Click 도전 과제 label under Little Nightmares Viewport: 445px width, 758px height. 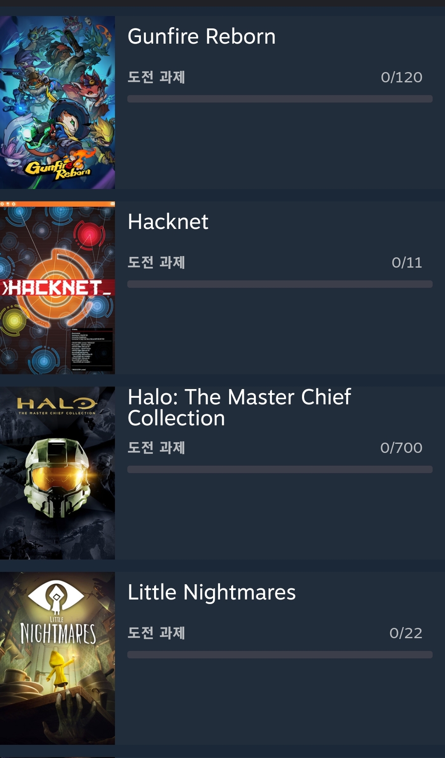(x=156, y=633)
